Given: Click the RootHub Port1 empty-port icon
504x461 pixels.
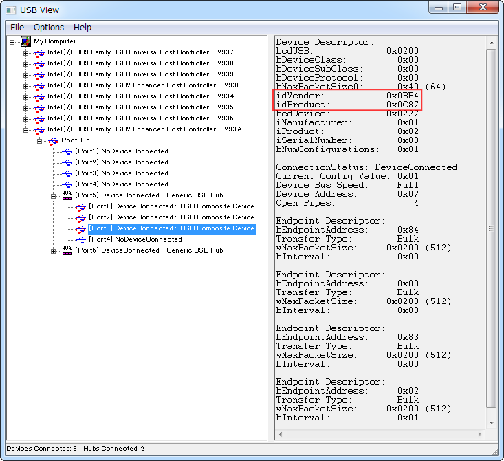Looking at the screenshot, I should point(67,151).
